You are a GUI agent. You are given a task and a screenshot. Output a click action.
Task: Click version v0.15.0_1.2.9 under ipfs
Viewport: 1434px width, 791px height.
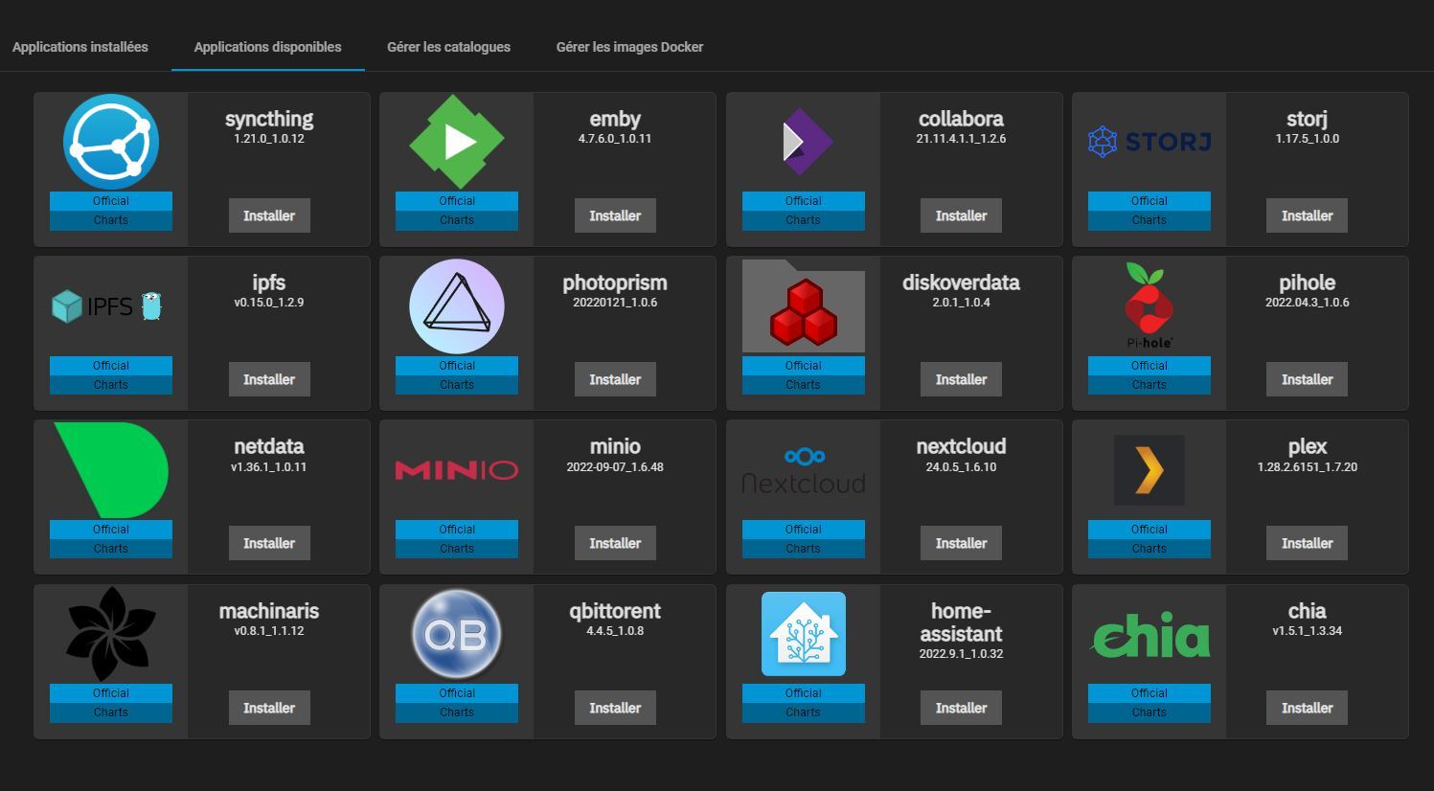[x=269, y=303]
